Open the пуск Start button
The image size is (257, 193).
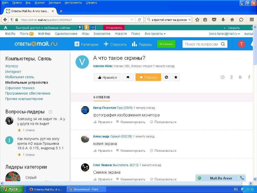coord(12,189)
